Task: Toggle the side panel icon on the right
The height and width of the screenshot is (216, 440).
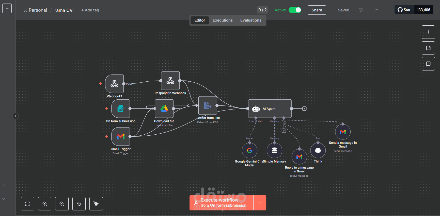Action: [428, 64]
